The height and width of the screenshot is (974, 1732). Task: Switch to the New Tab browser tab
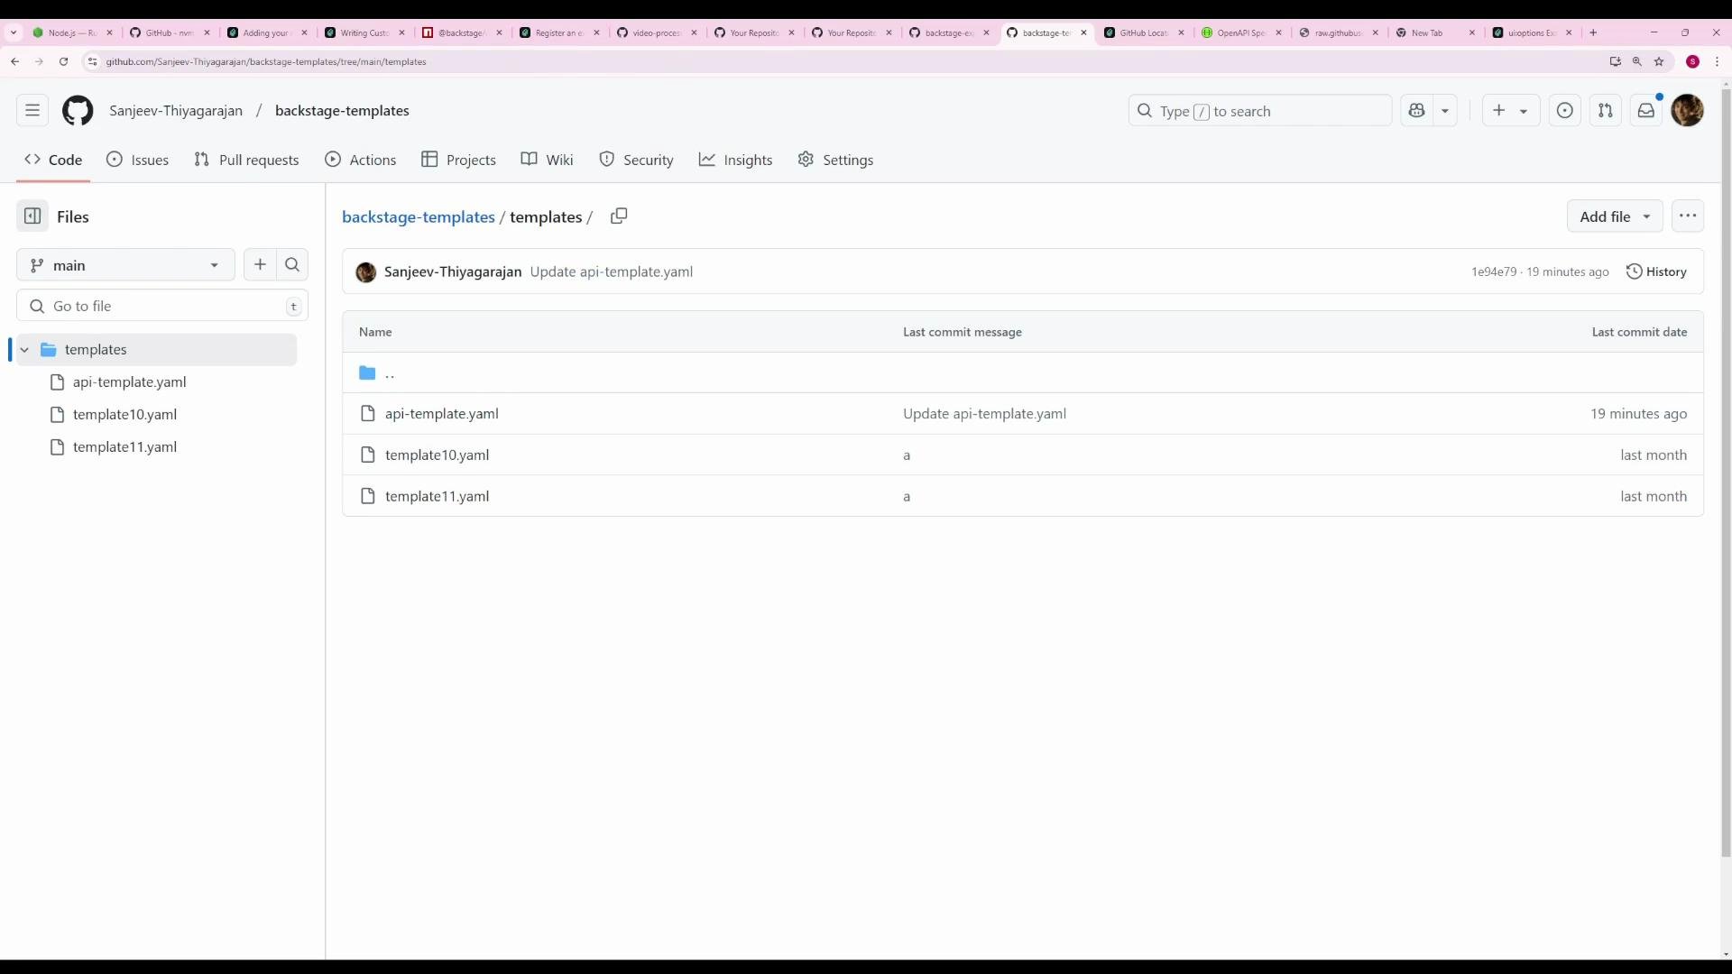(1435, 32)
